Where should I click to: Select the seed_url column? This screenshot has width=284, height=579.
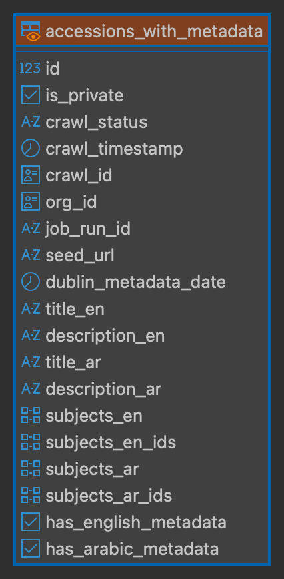[x=142, y=255]
